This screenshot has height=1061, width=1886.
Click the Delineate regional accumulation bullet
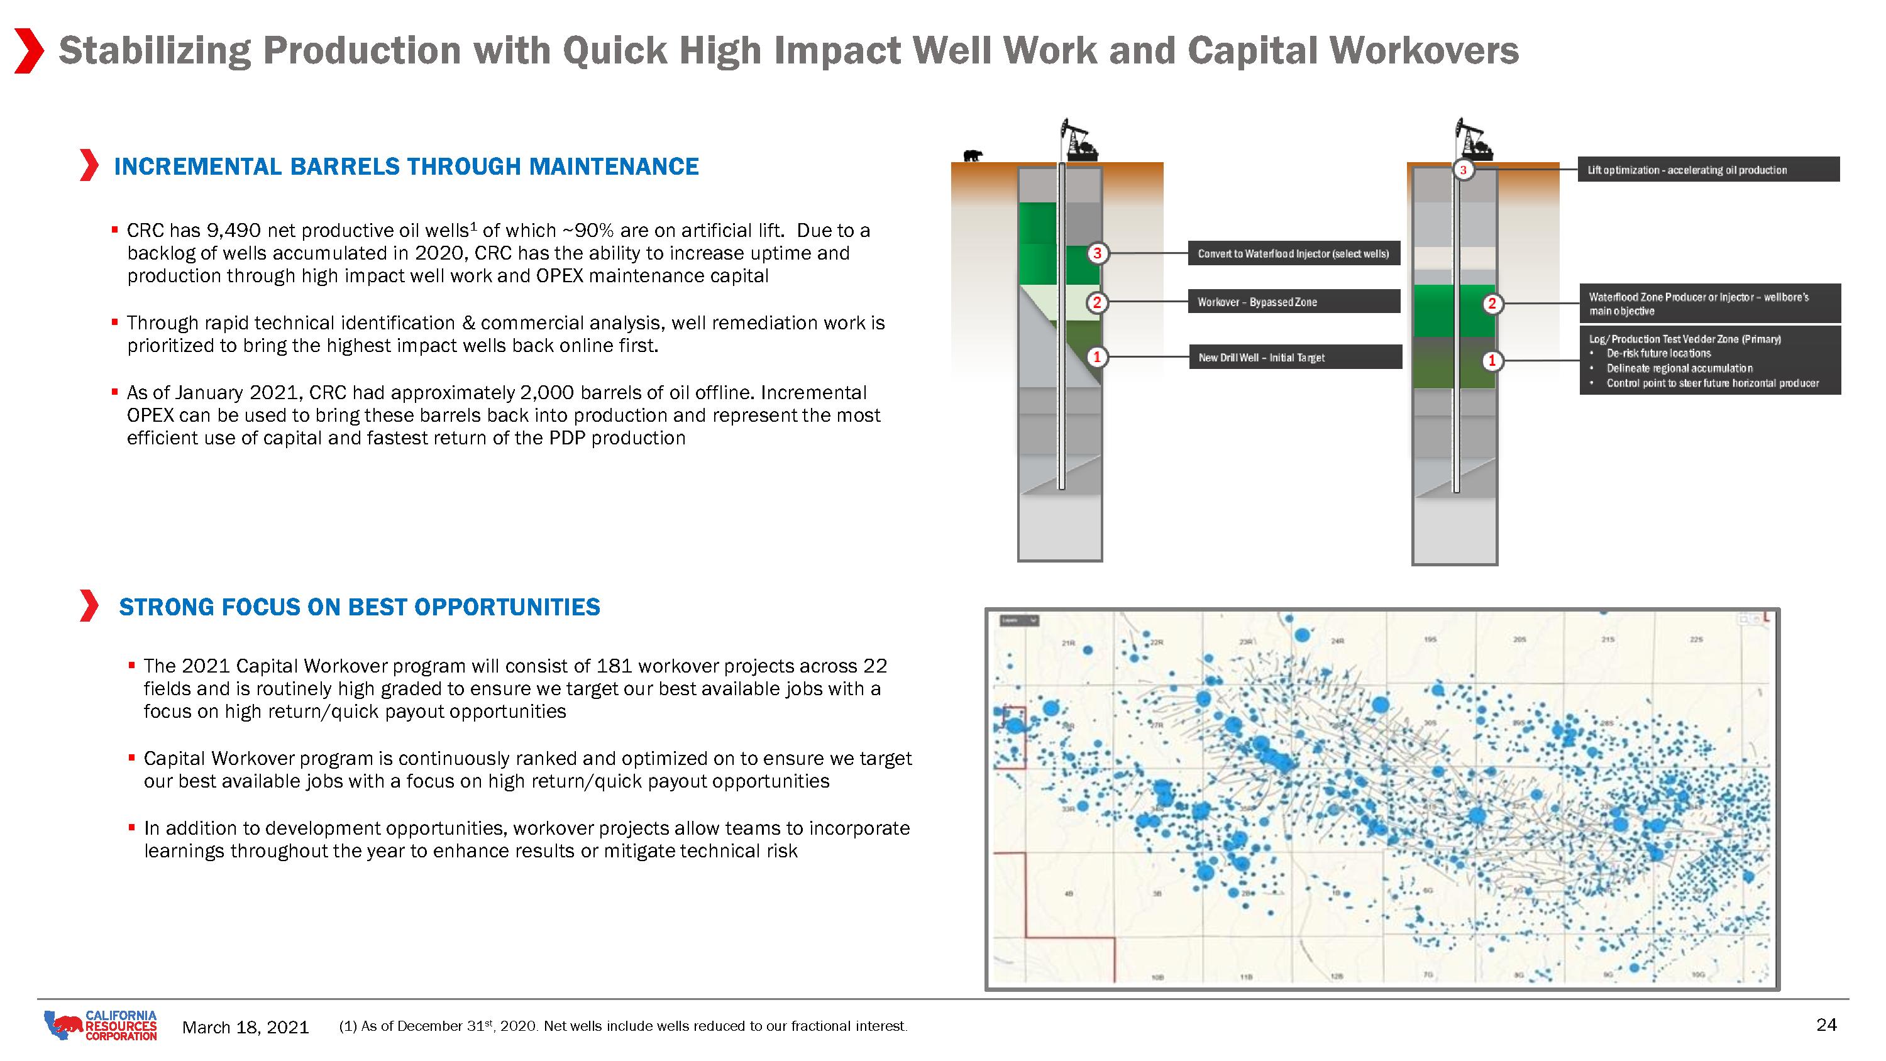[1679, 368]
